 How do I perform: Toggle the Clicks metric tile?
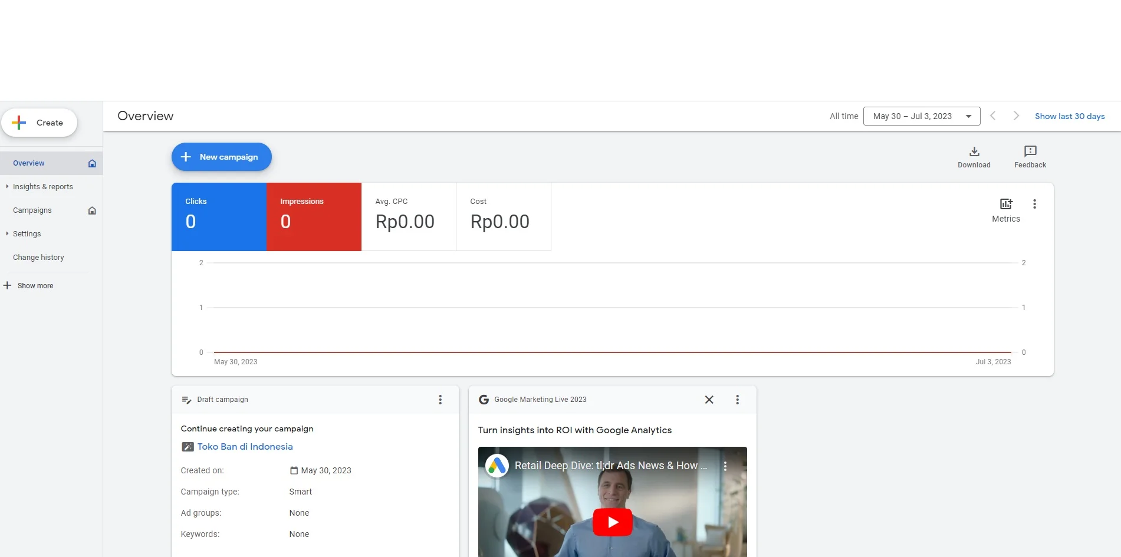219,216
